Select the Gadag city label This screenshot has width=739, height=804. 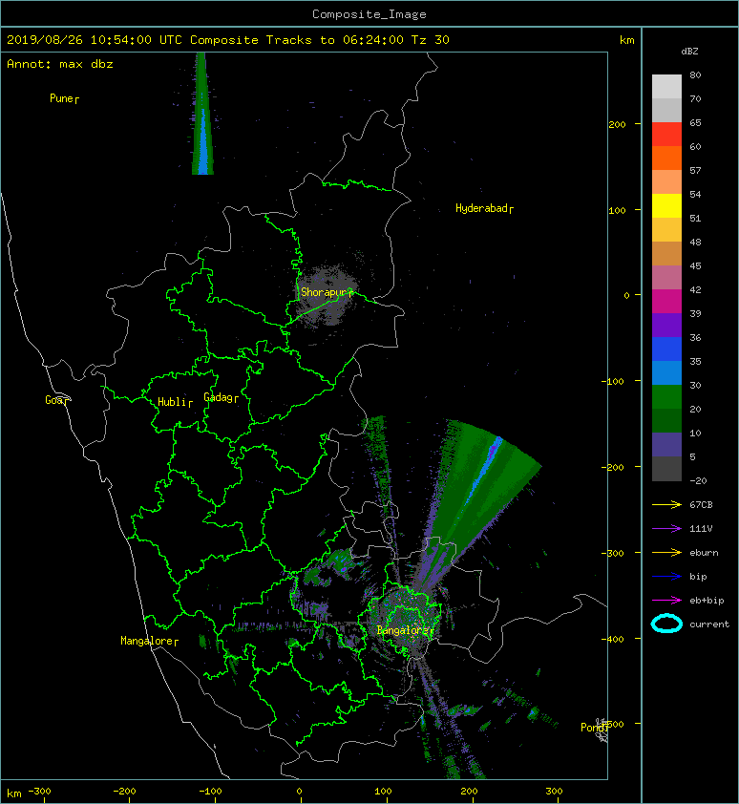click(222, 397)
